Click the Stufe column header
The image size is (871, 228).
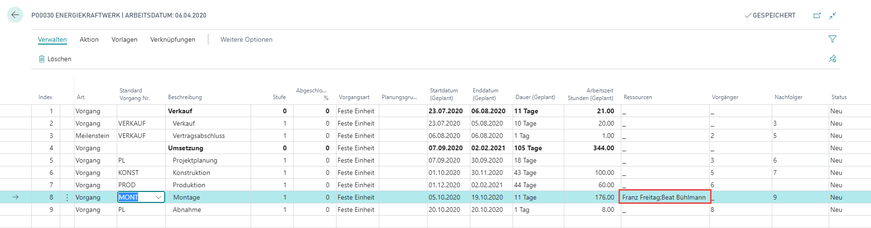(x=279, y=97)
